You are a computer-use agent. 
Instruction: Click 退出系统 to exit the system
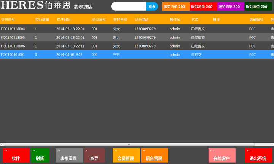coord(258,156)
